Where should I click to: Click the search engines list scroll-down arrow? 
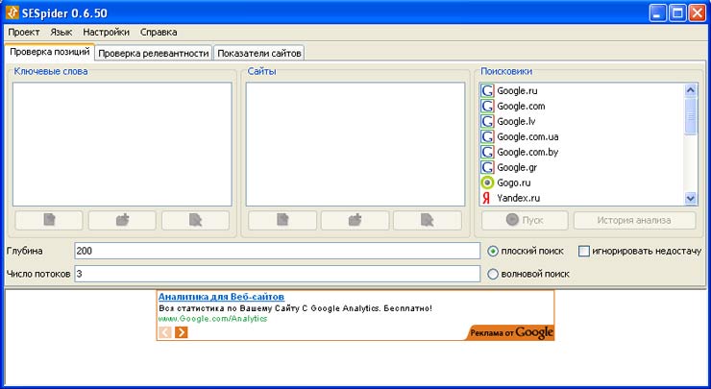[691, 198]
